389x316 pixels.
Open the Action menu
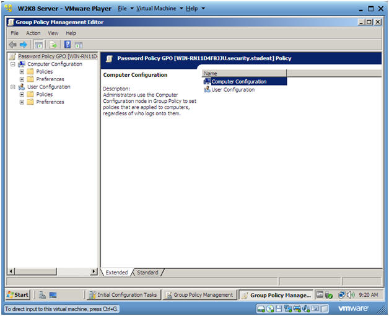[33, 33]
